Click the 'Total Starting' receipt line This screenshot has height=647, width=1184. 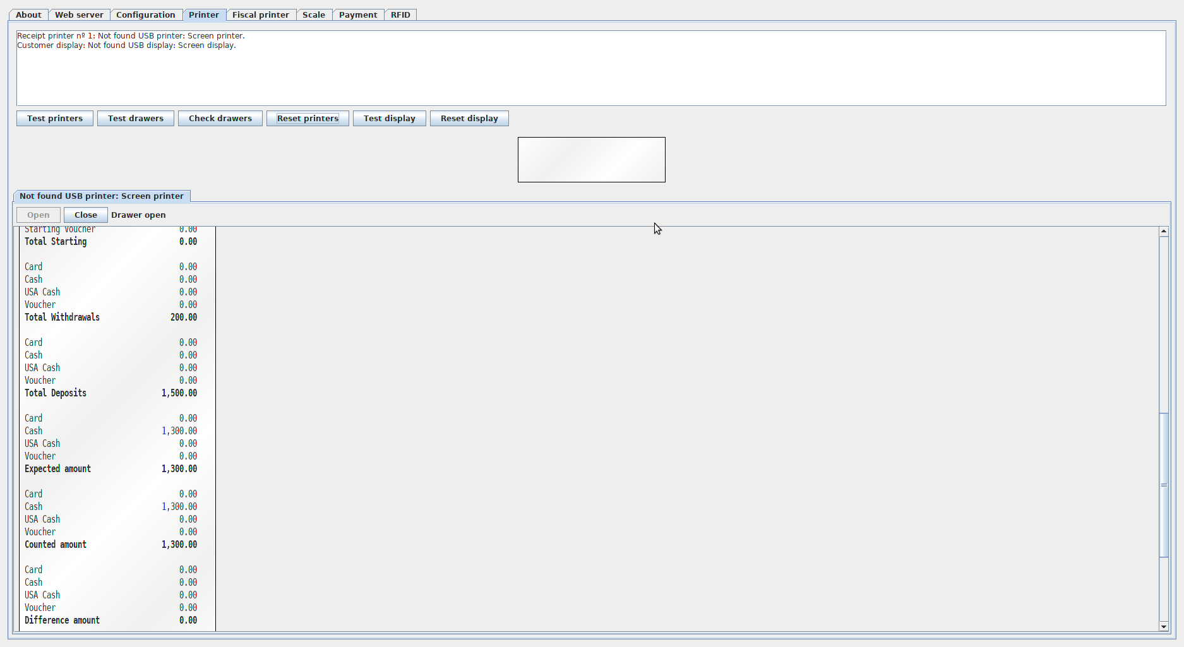(111, 242)
